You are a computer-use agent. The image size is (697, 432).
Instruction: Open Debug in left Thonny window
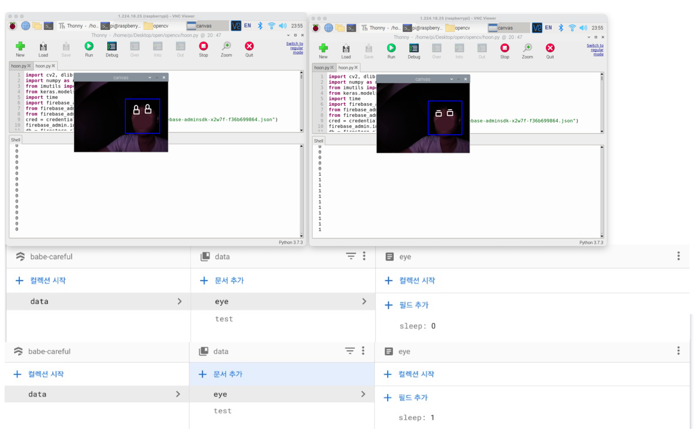point(112,50)
